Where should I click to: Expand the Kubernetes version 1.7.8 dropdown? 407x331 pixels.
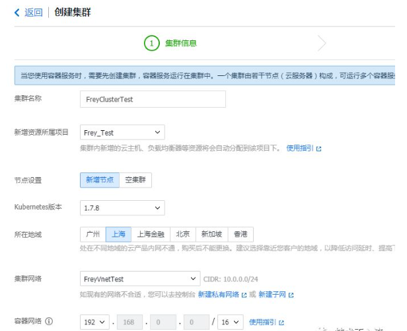click(x=122, y=207)
